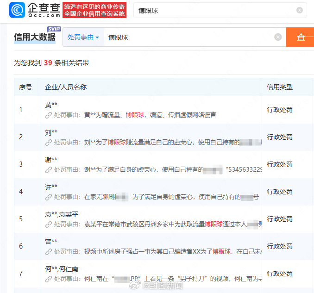Viewport: 314px width, 293px height.
Task: Clear the 博眼球 credit search field
Action: pos(278,37)
